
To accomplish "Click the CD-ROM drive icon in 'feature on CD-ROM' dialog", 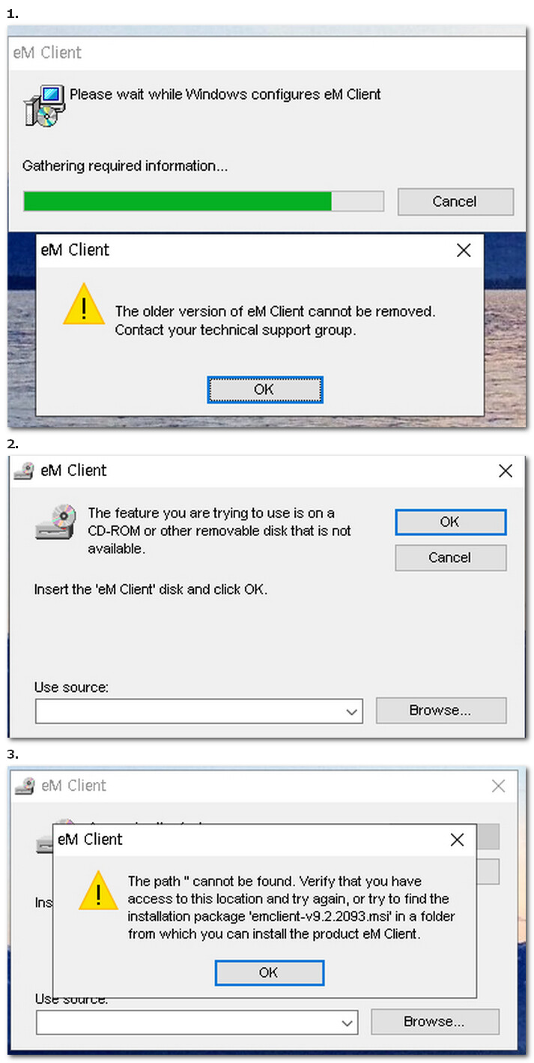I will (x=56, y=523).
